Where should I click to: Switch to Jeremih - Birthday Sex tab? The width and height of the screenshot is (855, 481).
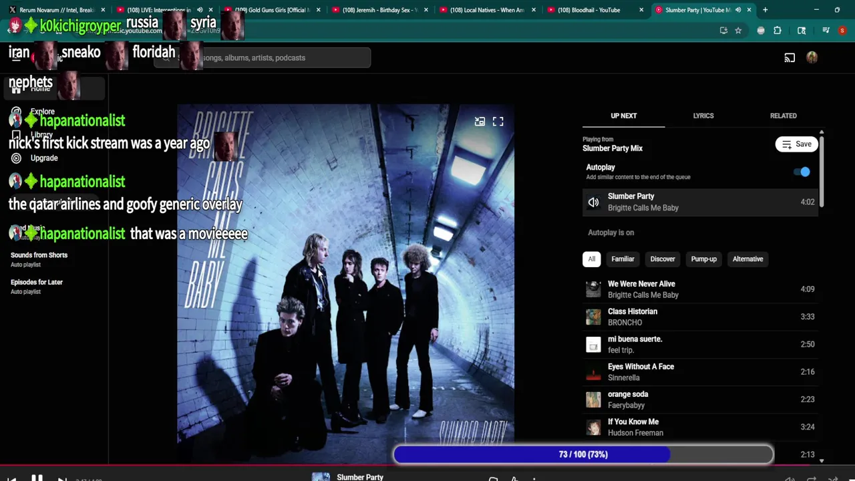(x=379, y=10)
